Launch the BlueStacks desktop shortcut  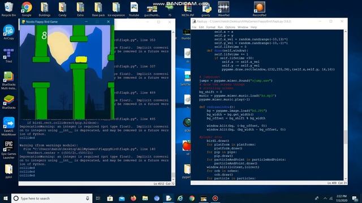[x=9, y=101]
